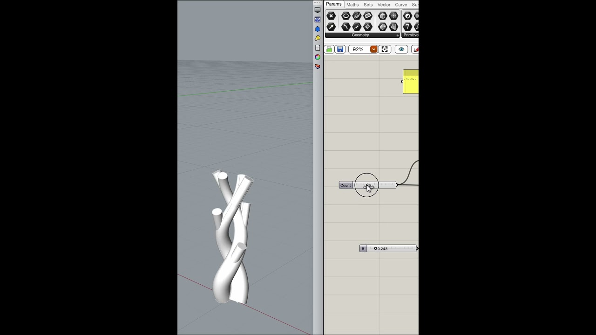Viewport: 596px width, 335px height.
Task: Select the Boolean primitive icon
Action: pyautogui.click(x=408, y=16)
